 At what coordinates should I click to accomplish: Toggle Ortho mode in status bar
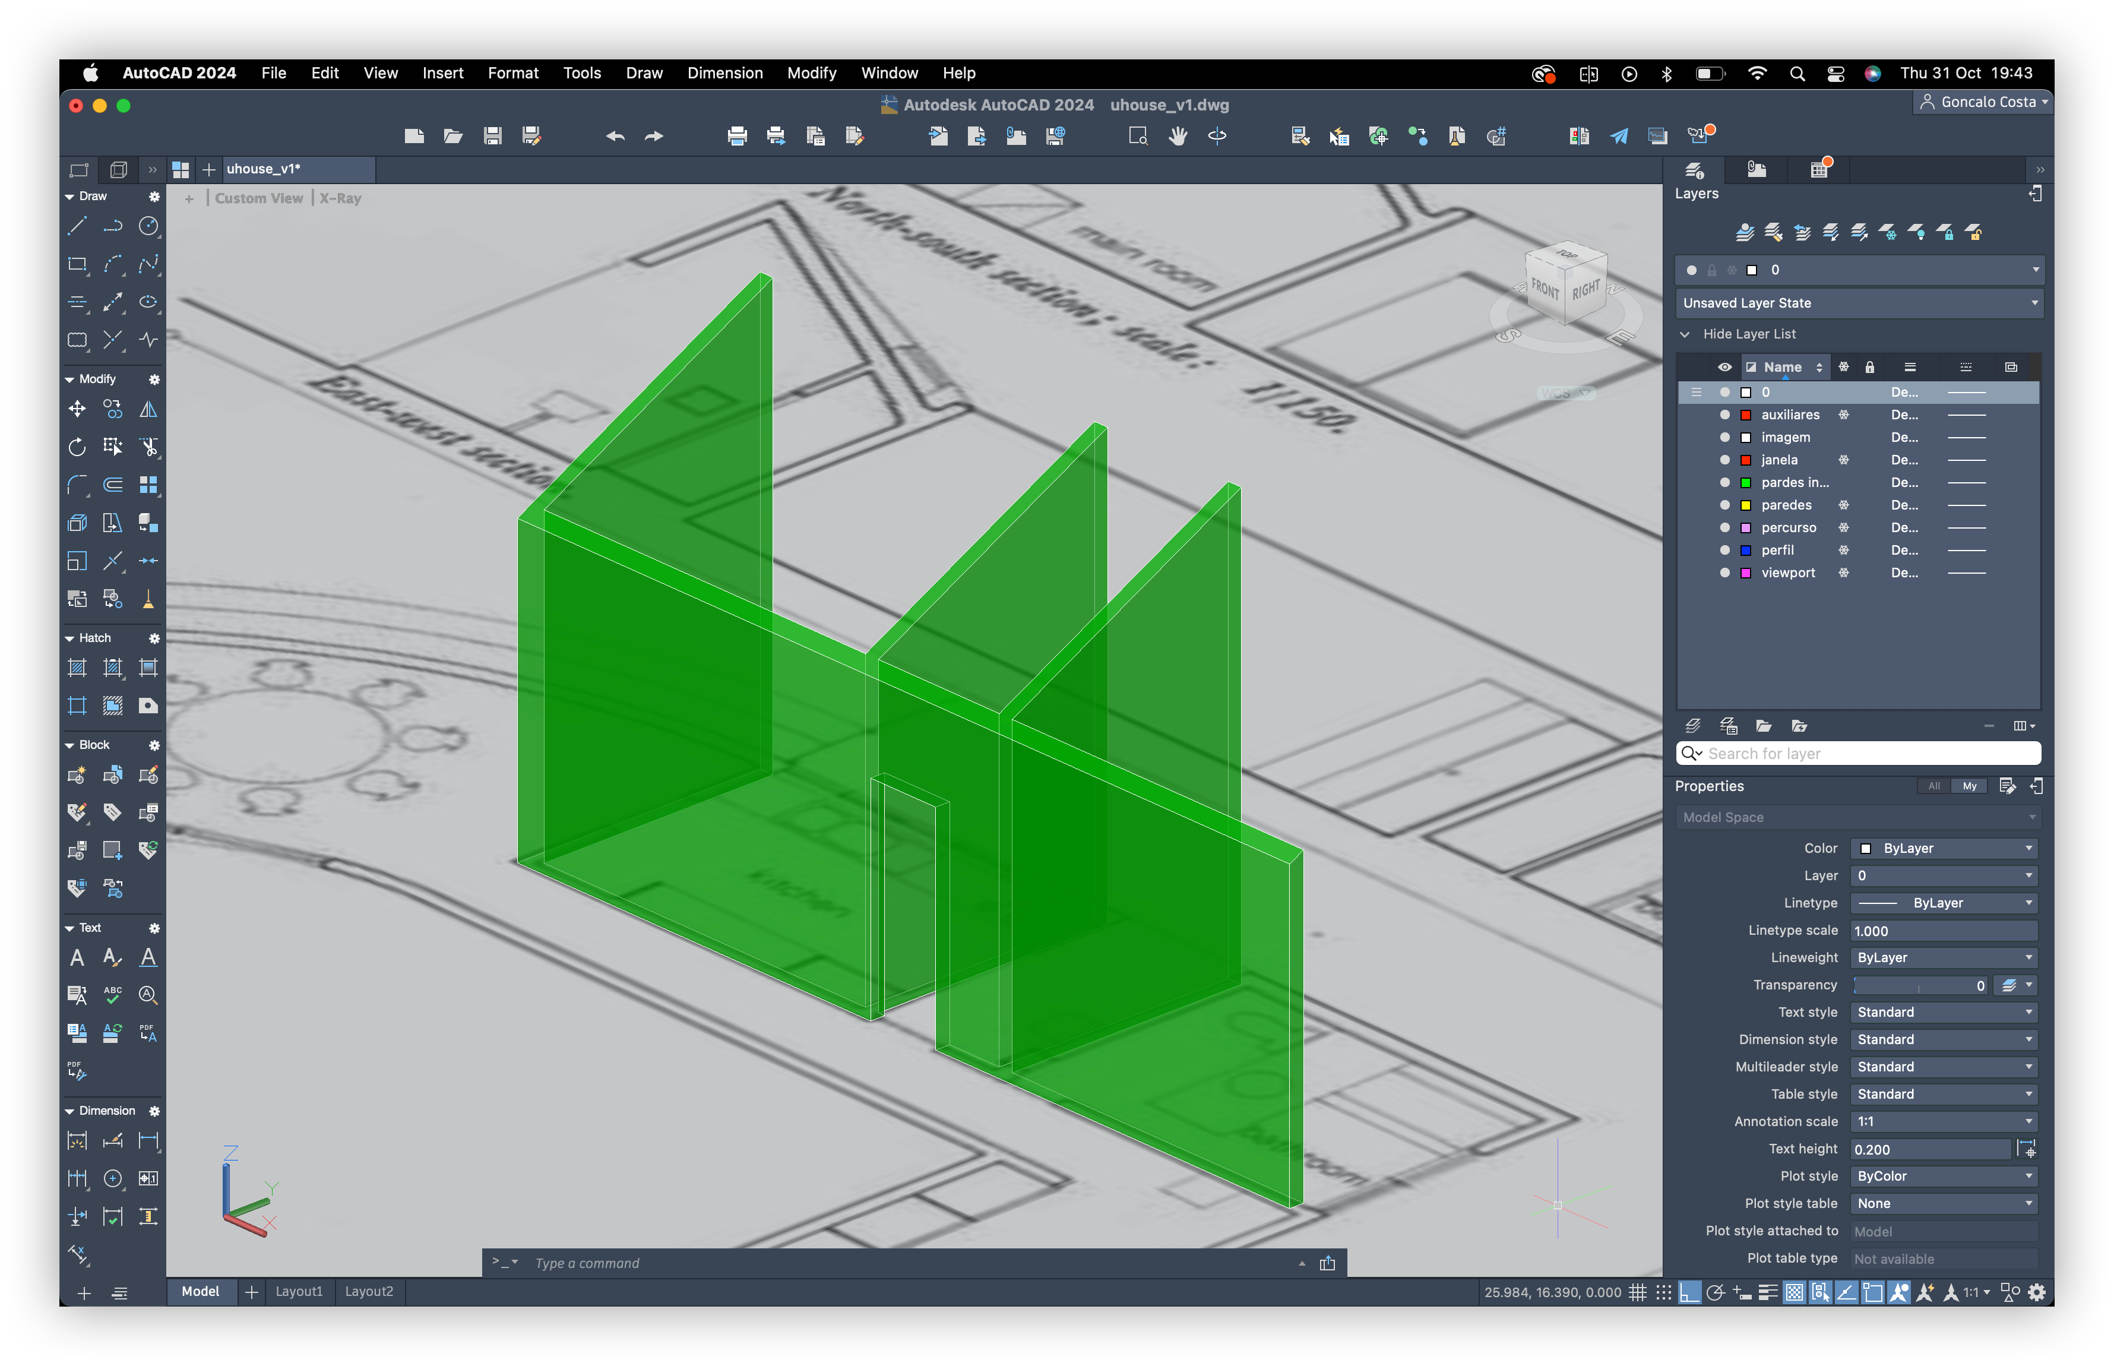[x=1689, y=1292]
